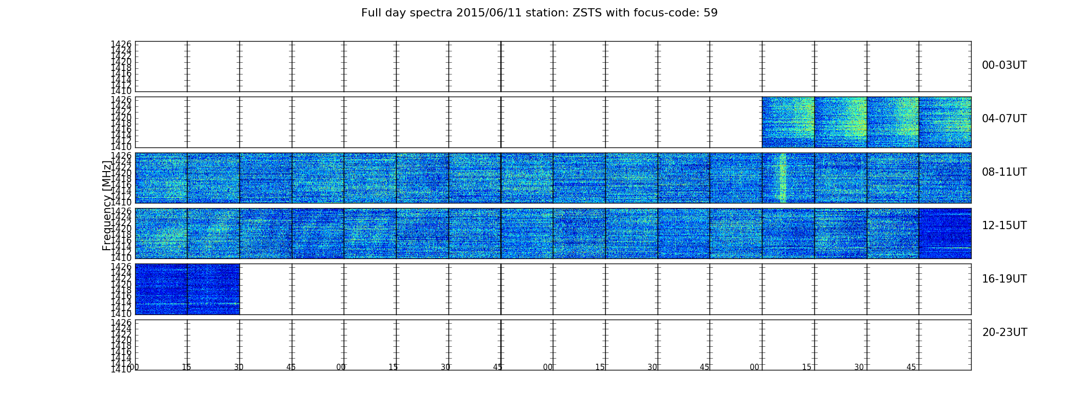Click the empty 20-23UT spectrum panel
Screen dimensions: 1079x411
(x=553, y=345)
